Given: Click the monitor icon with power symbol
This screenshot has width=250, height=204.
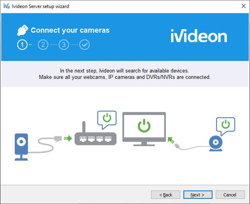Looking at the screenshot, I should [x=144, y=129].
